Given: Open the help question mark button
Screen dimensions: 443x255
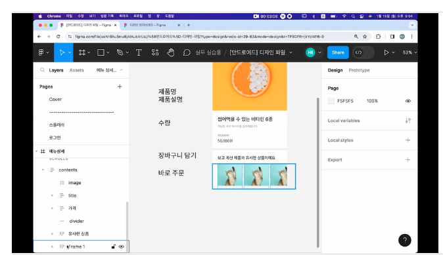Looking at the screenshot, I should click(405, 240).
